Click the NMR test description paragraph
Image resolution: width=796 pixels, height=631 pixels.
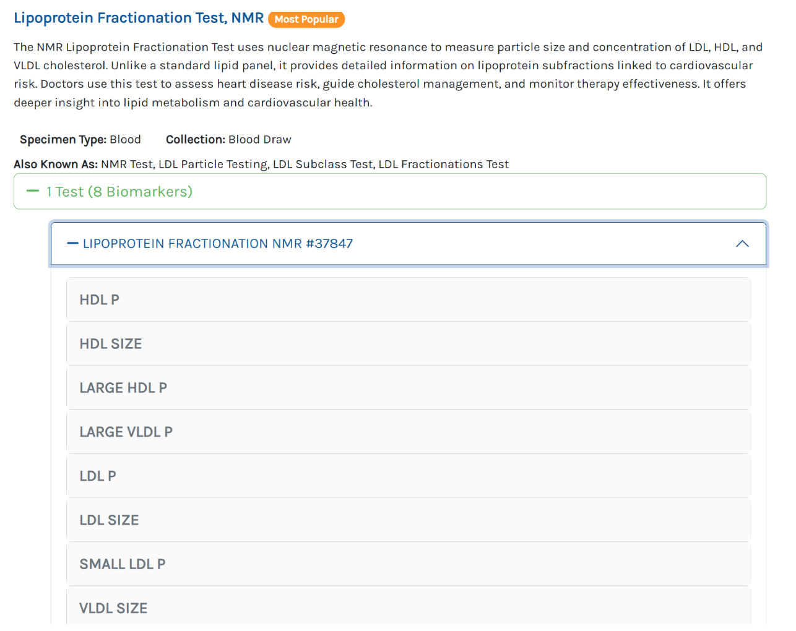(389, 75)
